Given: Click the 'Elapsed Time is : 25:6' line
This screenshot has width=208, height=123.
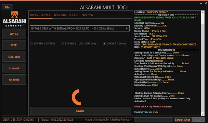Looking at the screenshot, I should 146,112.
